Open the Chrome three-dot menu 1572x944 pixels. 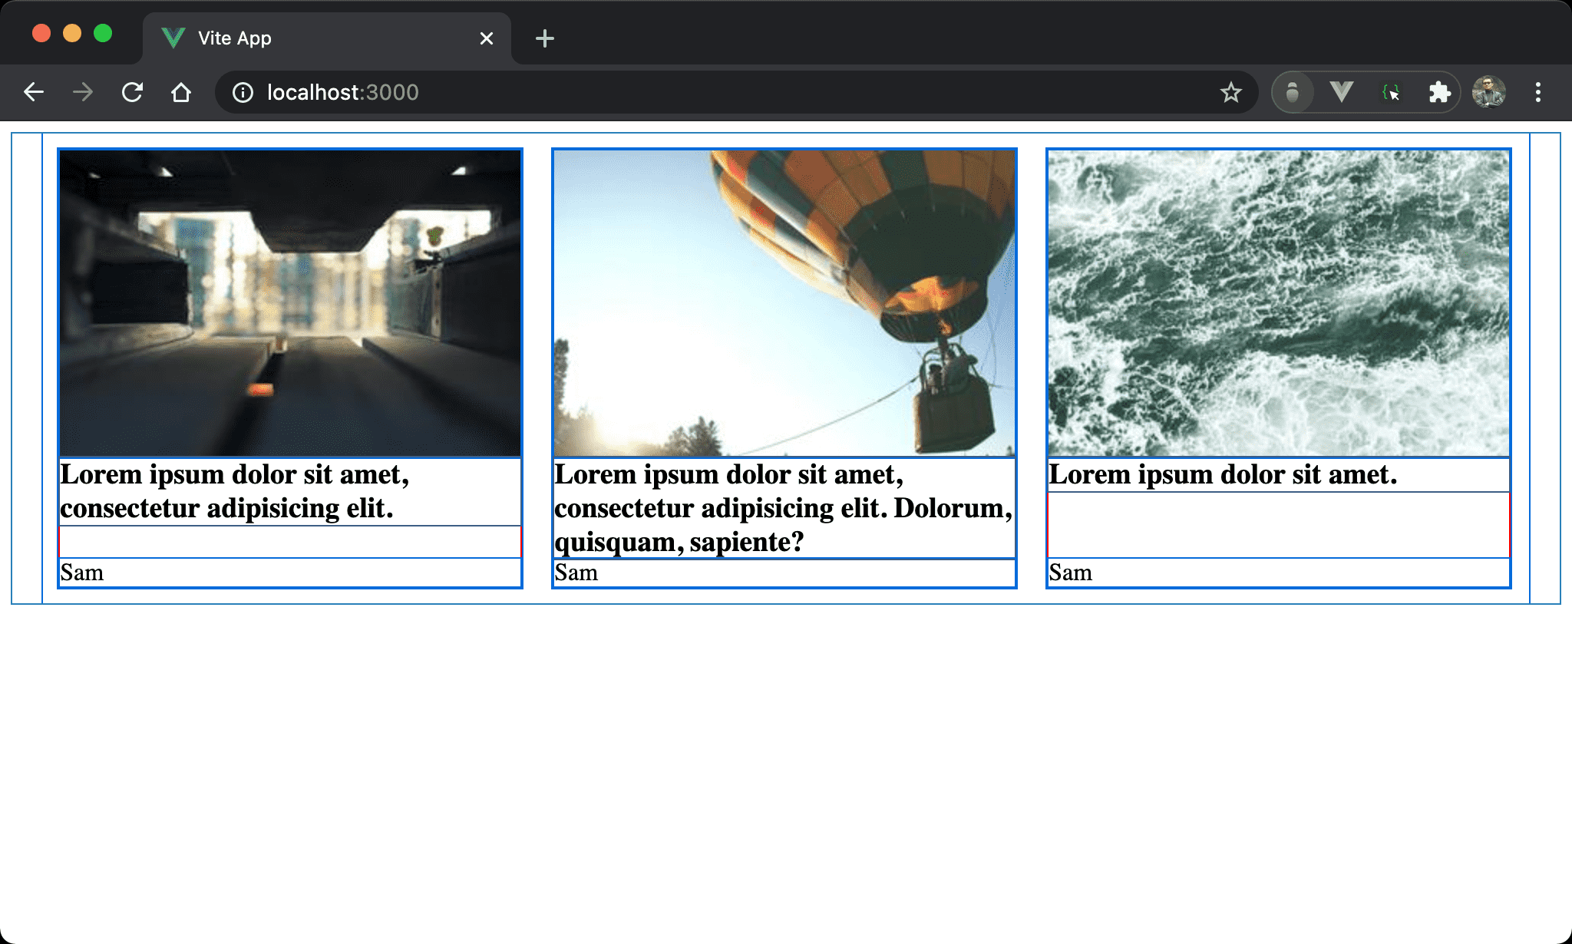[x=1537, y=93]
